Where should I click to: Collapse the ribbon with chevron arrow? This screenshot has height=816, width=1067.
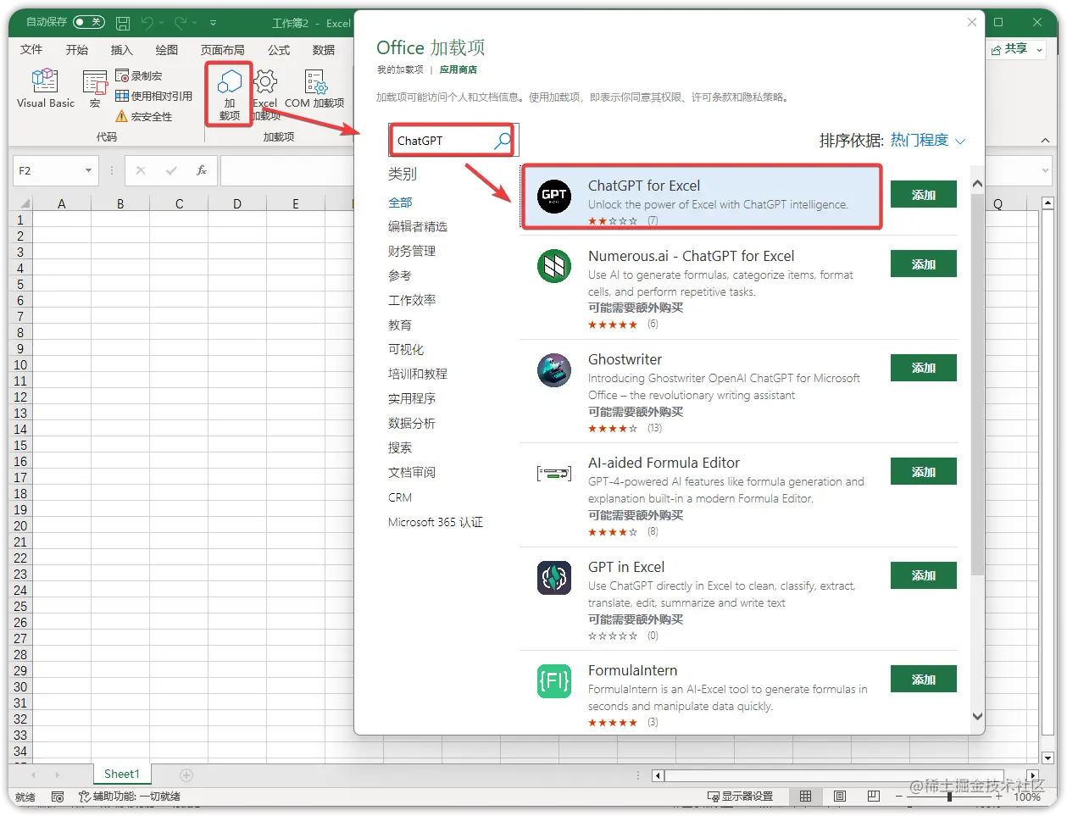click(x=1045, y=141)
